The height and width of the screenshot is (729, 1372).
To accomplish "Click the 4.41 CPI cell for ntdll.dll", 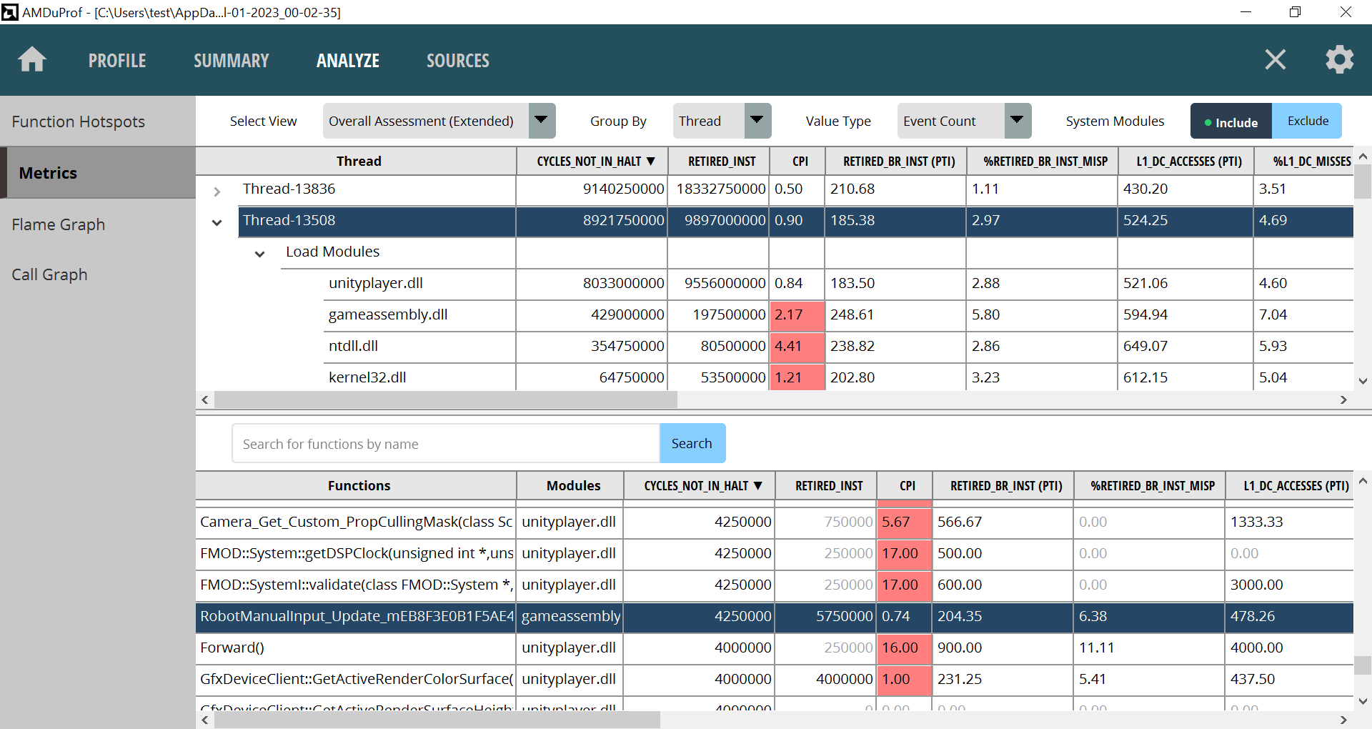I will pos(797,346).
